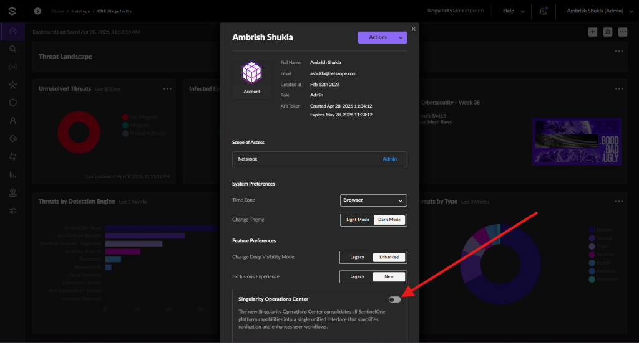Viewport: 639px width, 343px height.
Task: Open the diamond code icon in sidebar
Action: [x=12, y=139]
